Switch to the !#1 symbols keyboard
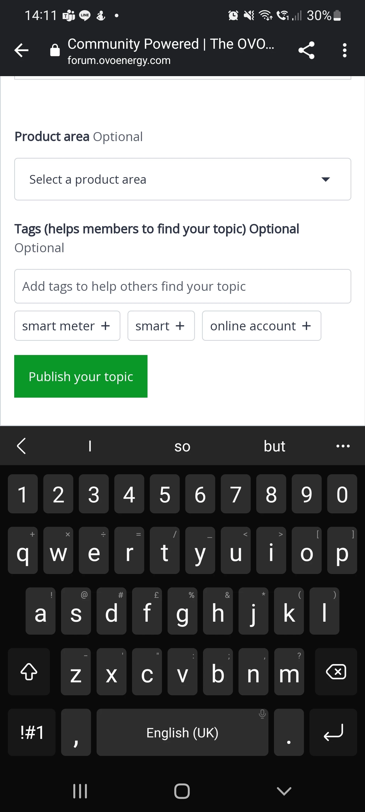 click(x=32, y=732)
